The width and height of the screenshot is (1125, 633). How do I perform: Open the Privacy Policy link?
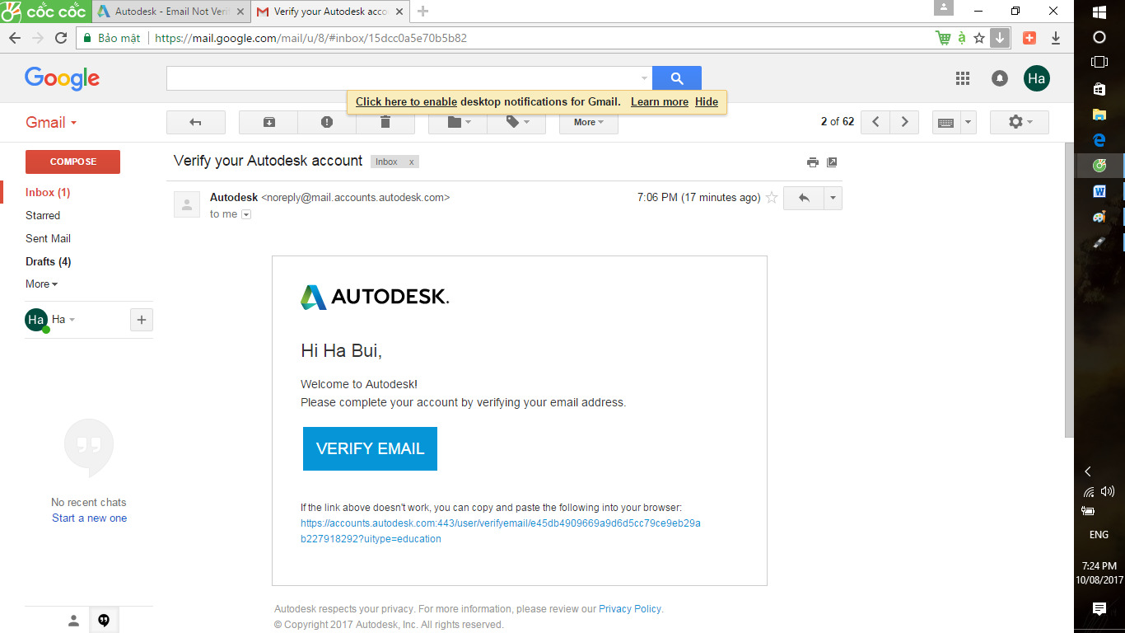[x=629, y=609]
